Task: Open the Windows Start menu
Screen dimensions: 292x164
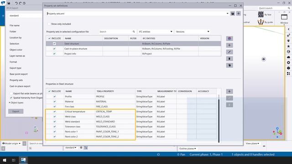Action: pyautogui.click(x=5, y=160)
